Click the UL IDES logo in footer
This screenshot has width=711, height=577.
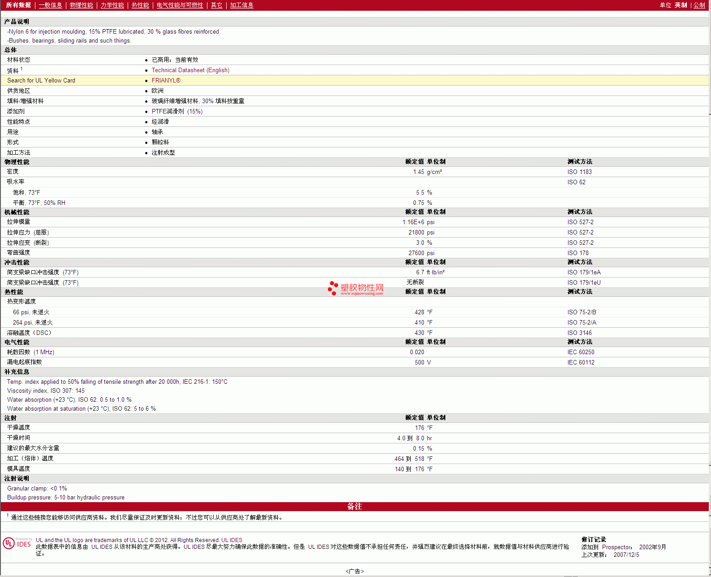coord(17,543)
